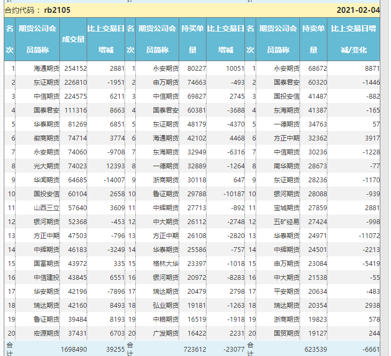Viewport: 391px width, 356px height.
Task: Click 中信期货 volume 224575
Action: tap(75, 97)
